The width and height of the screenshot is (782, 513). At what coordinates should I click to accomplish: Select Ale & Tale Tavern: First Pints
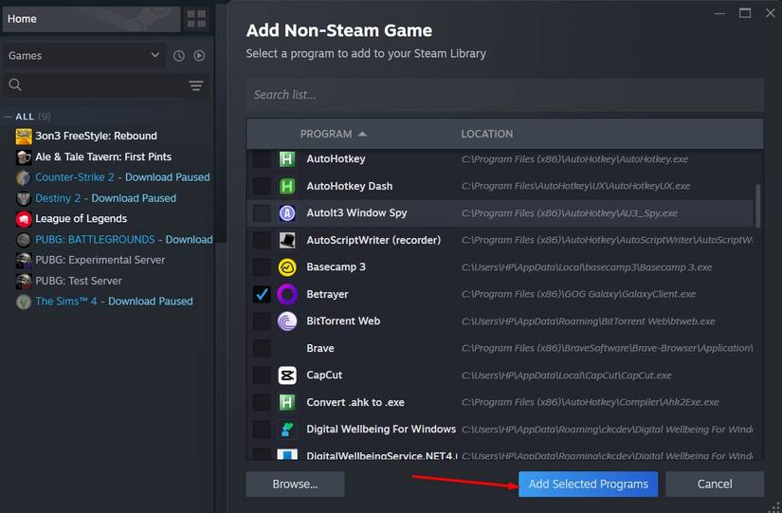103,157
